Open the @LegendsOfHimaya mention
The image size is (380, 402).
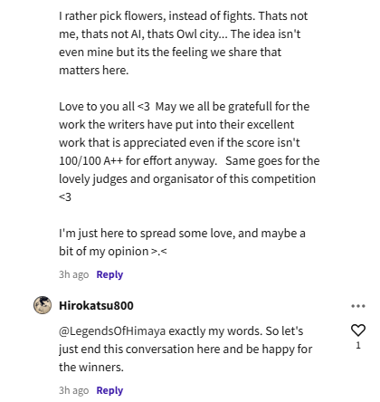112,331
